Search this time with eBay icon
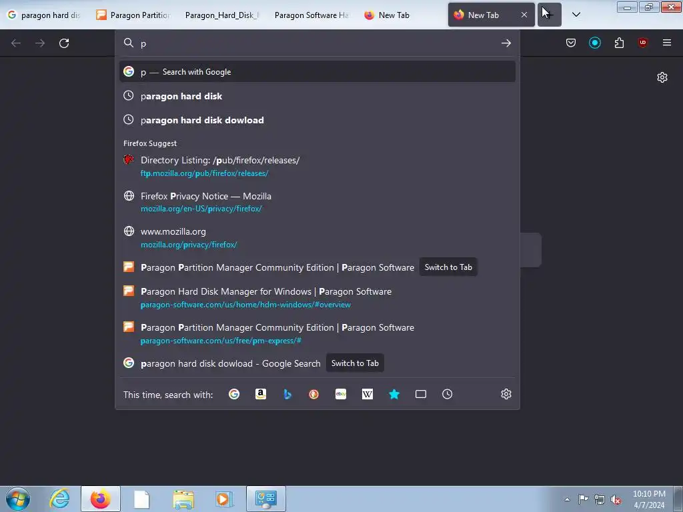Screen dimensions: 683x512 [x=341, y=395]
